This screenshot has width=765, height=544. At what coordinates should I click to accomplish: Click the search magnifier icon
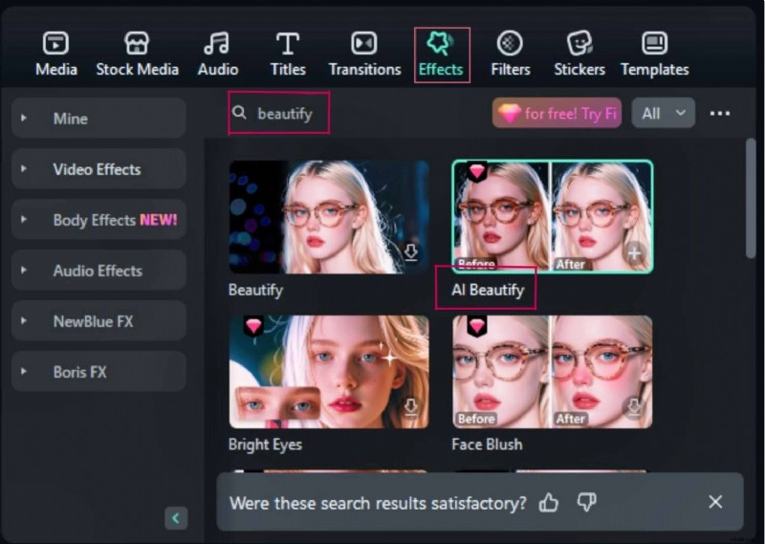[239, 113]
